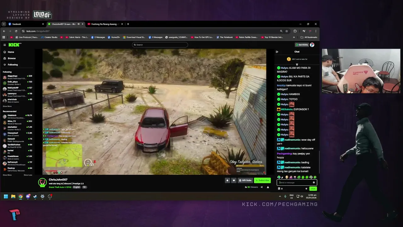Click the English language tag under stream title

[77, 187]
